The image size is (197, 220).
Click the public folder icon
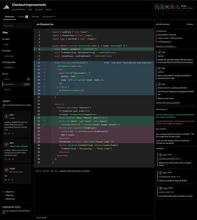(3, 51)
